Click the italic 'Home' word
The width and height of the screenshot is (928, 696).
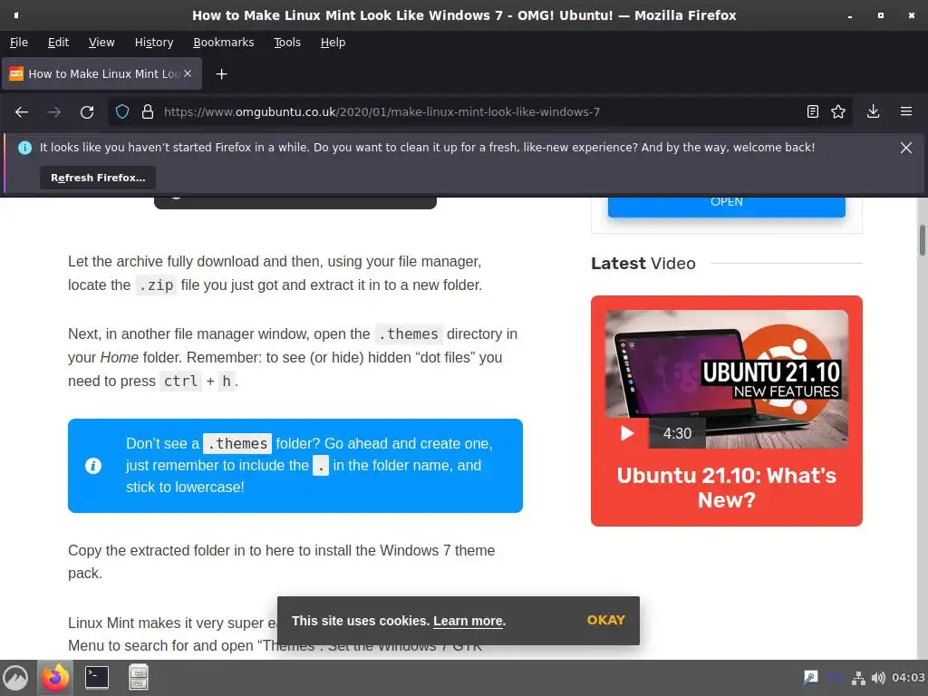coord(119,357)
